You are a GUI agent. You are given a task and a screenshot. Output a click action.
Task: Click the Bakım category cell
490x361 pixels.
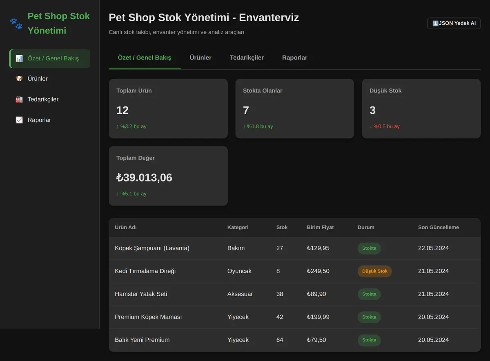(236, 248)
